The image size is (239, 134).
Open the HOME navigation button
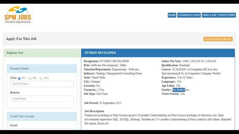point(172,15)
